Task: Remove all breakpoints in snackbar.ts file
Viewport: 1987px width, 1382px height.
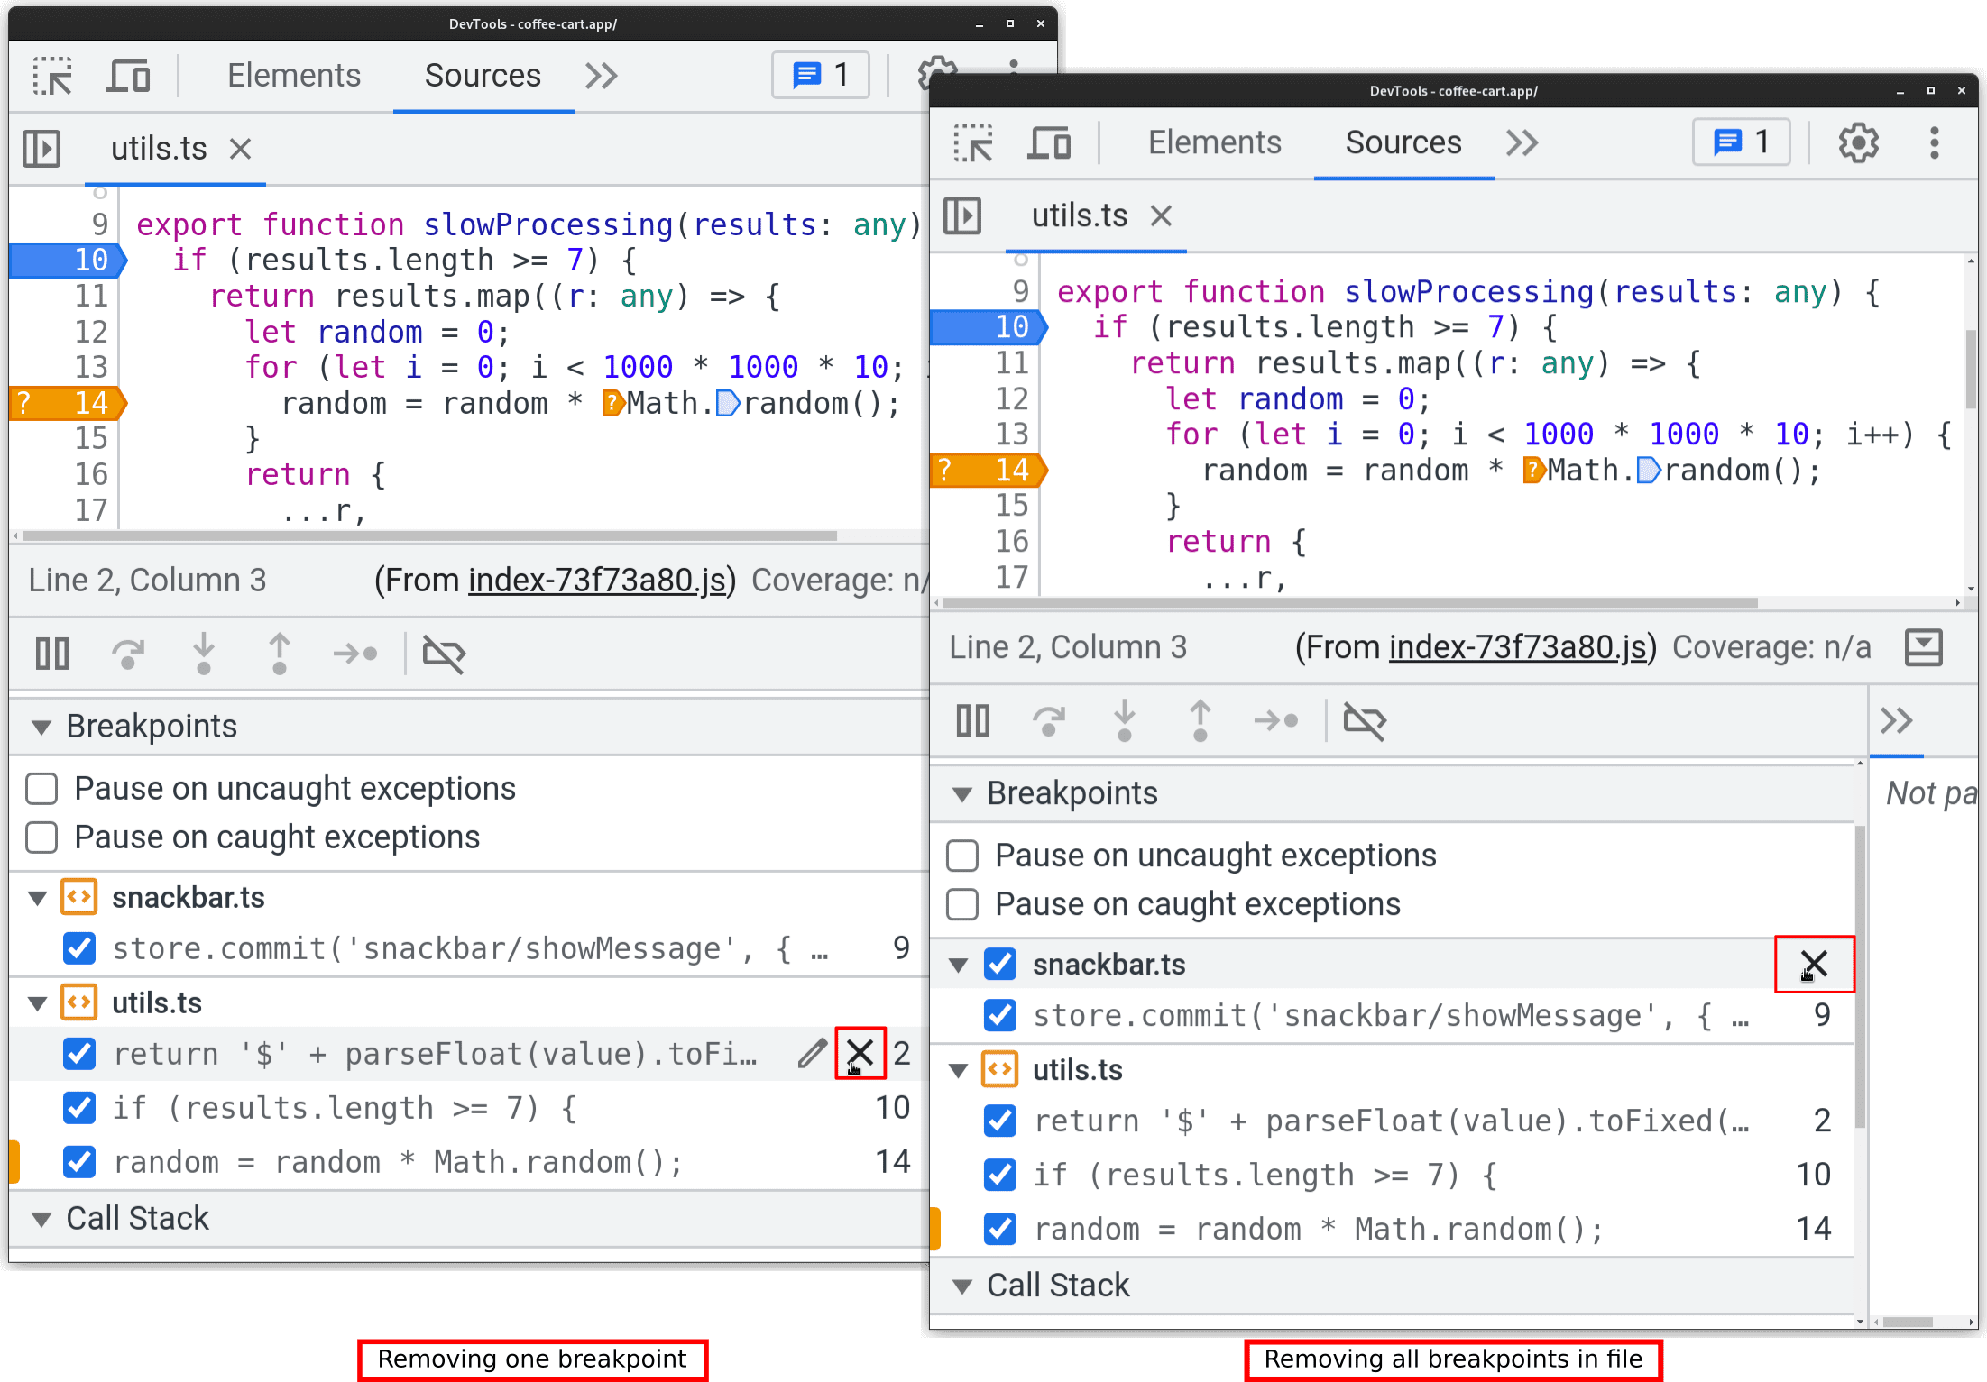Action: [1813, 963]
